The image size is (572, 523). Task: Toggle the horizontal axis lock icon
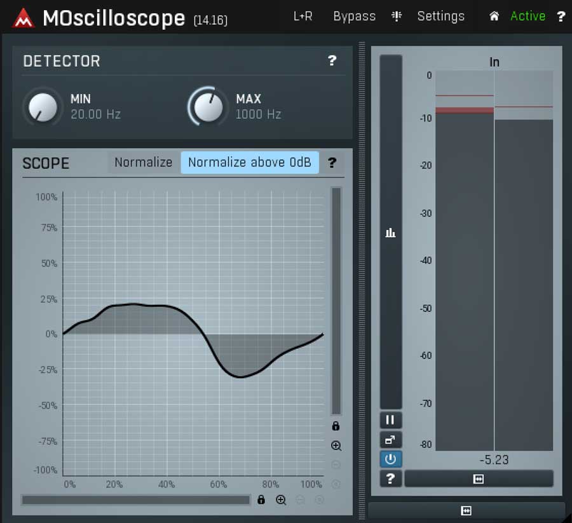coord(261,499)
